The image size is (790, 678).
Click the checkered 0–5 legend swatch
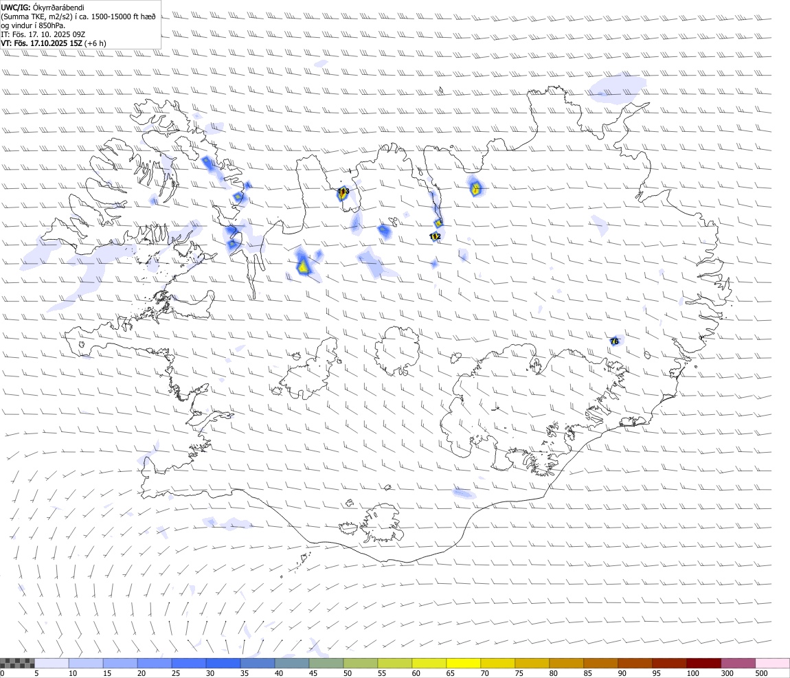pyautogui.click(x=17, y=663)
